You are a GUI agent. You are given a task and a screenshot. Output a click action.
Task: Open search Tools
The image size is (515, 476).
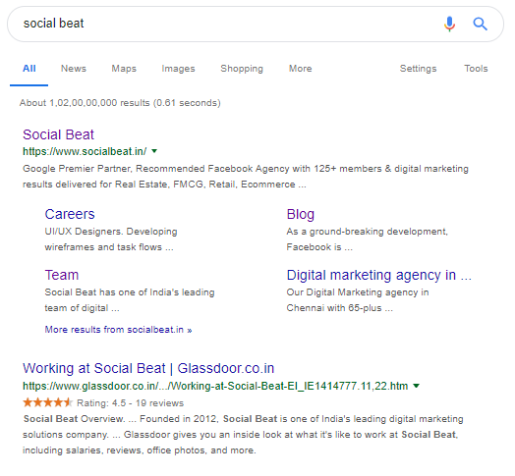tap(476, 69)
